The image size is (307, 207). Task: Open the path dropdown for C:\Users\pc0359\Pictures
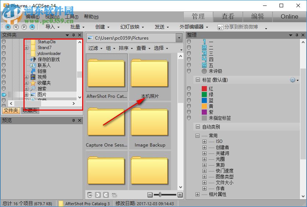(x=179, y=38)
